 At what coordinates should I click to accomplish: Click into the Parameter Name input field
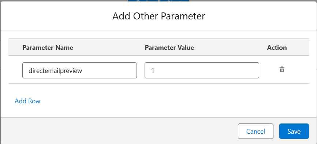79,70
